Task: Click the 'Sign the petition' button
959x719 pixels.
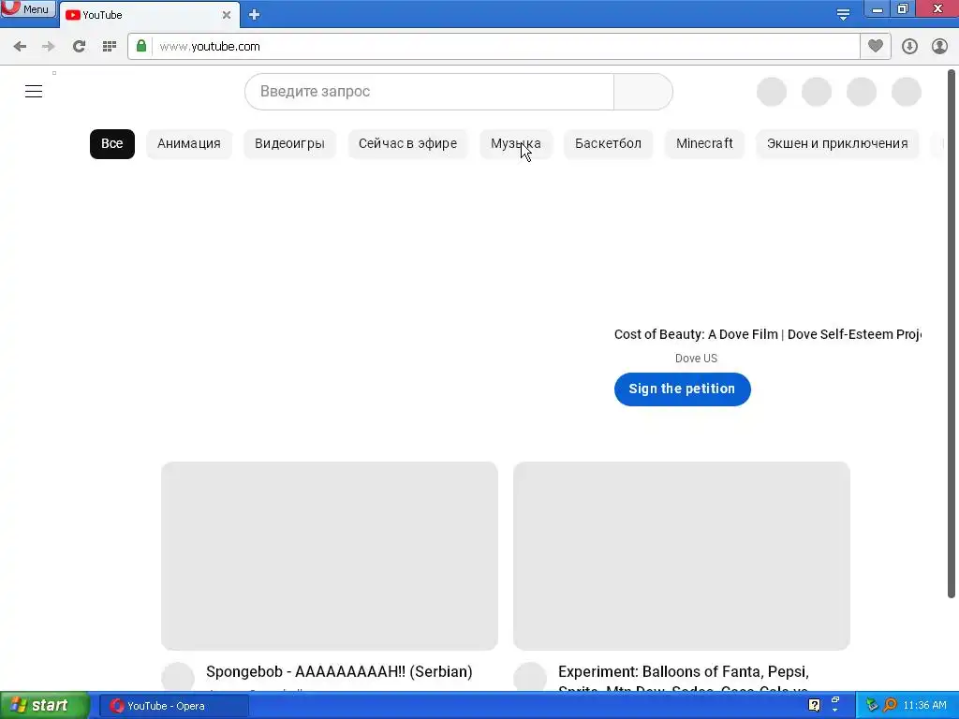Action: (x=683, y=389)
